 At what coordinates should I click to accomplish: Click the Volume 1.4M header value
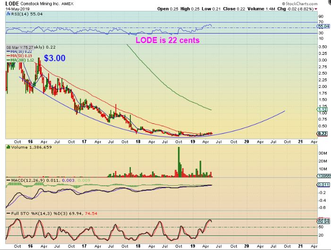pos(261,9)
